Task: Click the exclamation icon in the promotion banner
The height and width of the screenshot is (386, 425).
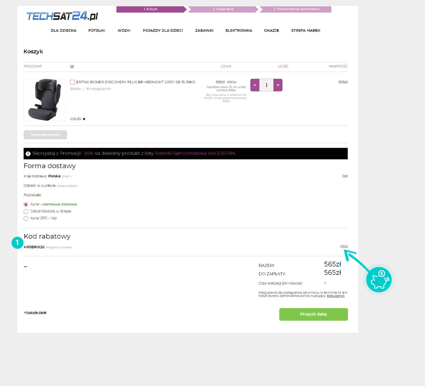Action: [x=28, y=154]
